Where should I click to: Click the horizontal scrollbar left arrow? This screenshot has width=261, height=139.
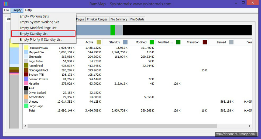25,126
